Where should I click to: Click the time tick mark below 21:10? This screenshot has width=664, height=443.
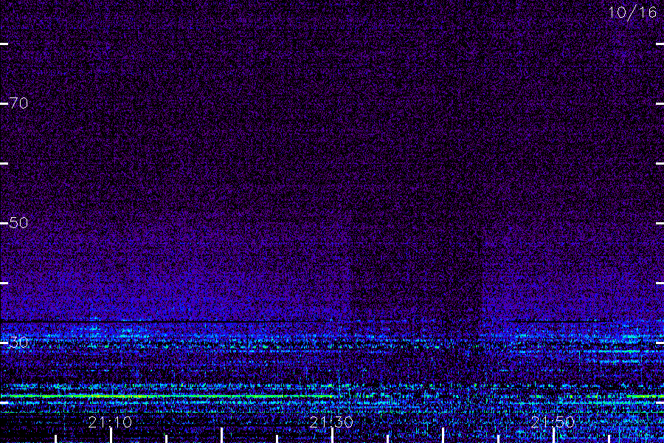tap(111, 436)
